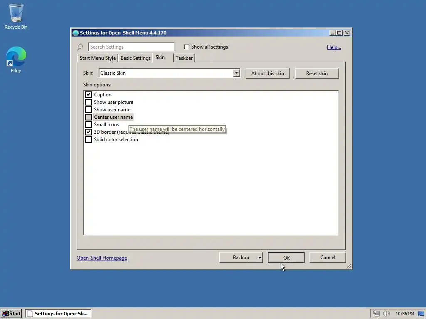Select the Edgy shortcut icon on desktop
This screenshot has width=426, height=319.
coord(16,60)
